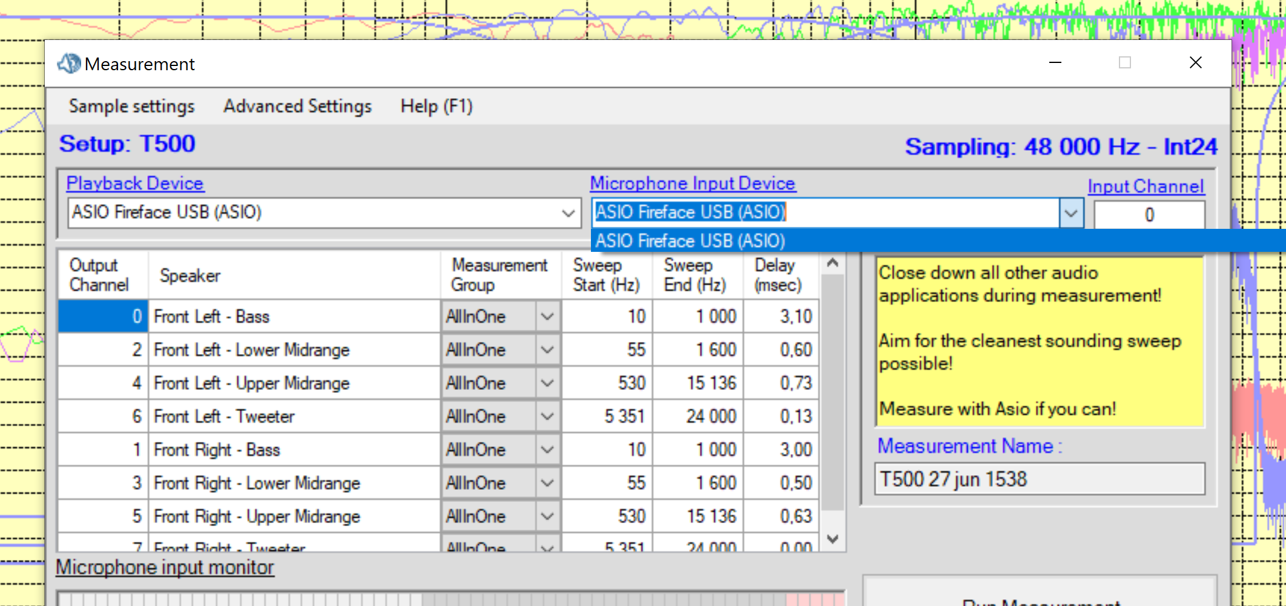Click the Input Channel link
Screen dimensions: 1286x606
point(1145,186)
